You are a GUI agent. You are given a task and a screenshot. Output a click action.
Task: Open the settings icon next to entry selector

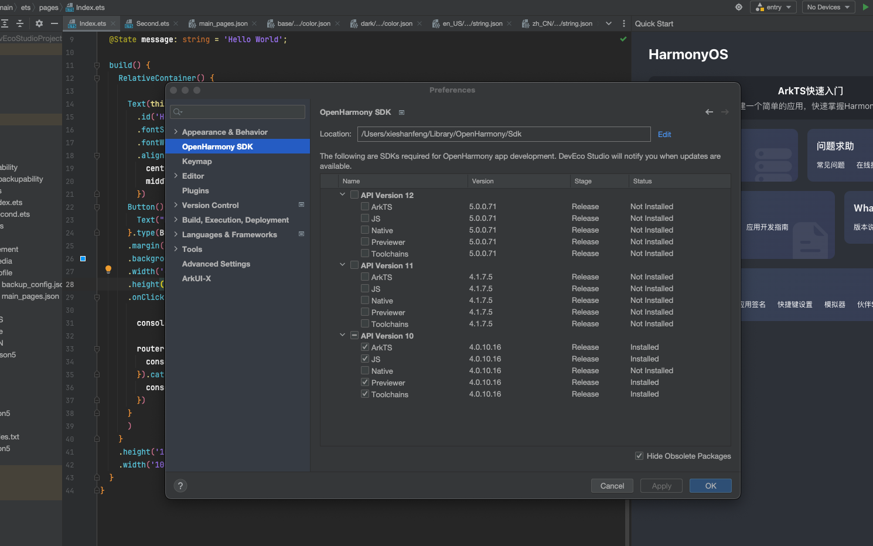pyautogui.click(x=739, y=7)
